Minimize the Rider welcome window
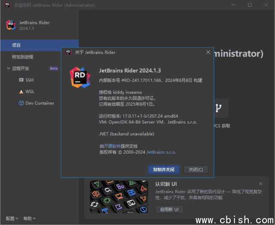This screenshot has height=225, width=275. 233,5
